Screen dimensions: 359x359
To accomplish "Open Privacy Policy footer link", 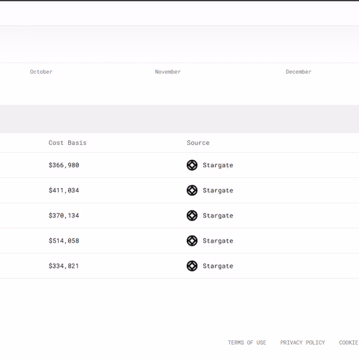I will pyautogui.click(x=302, y=342).
